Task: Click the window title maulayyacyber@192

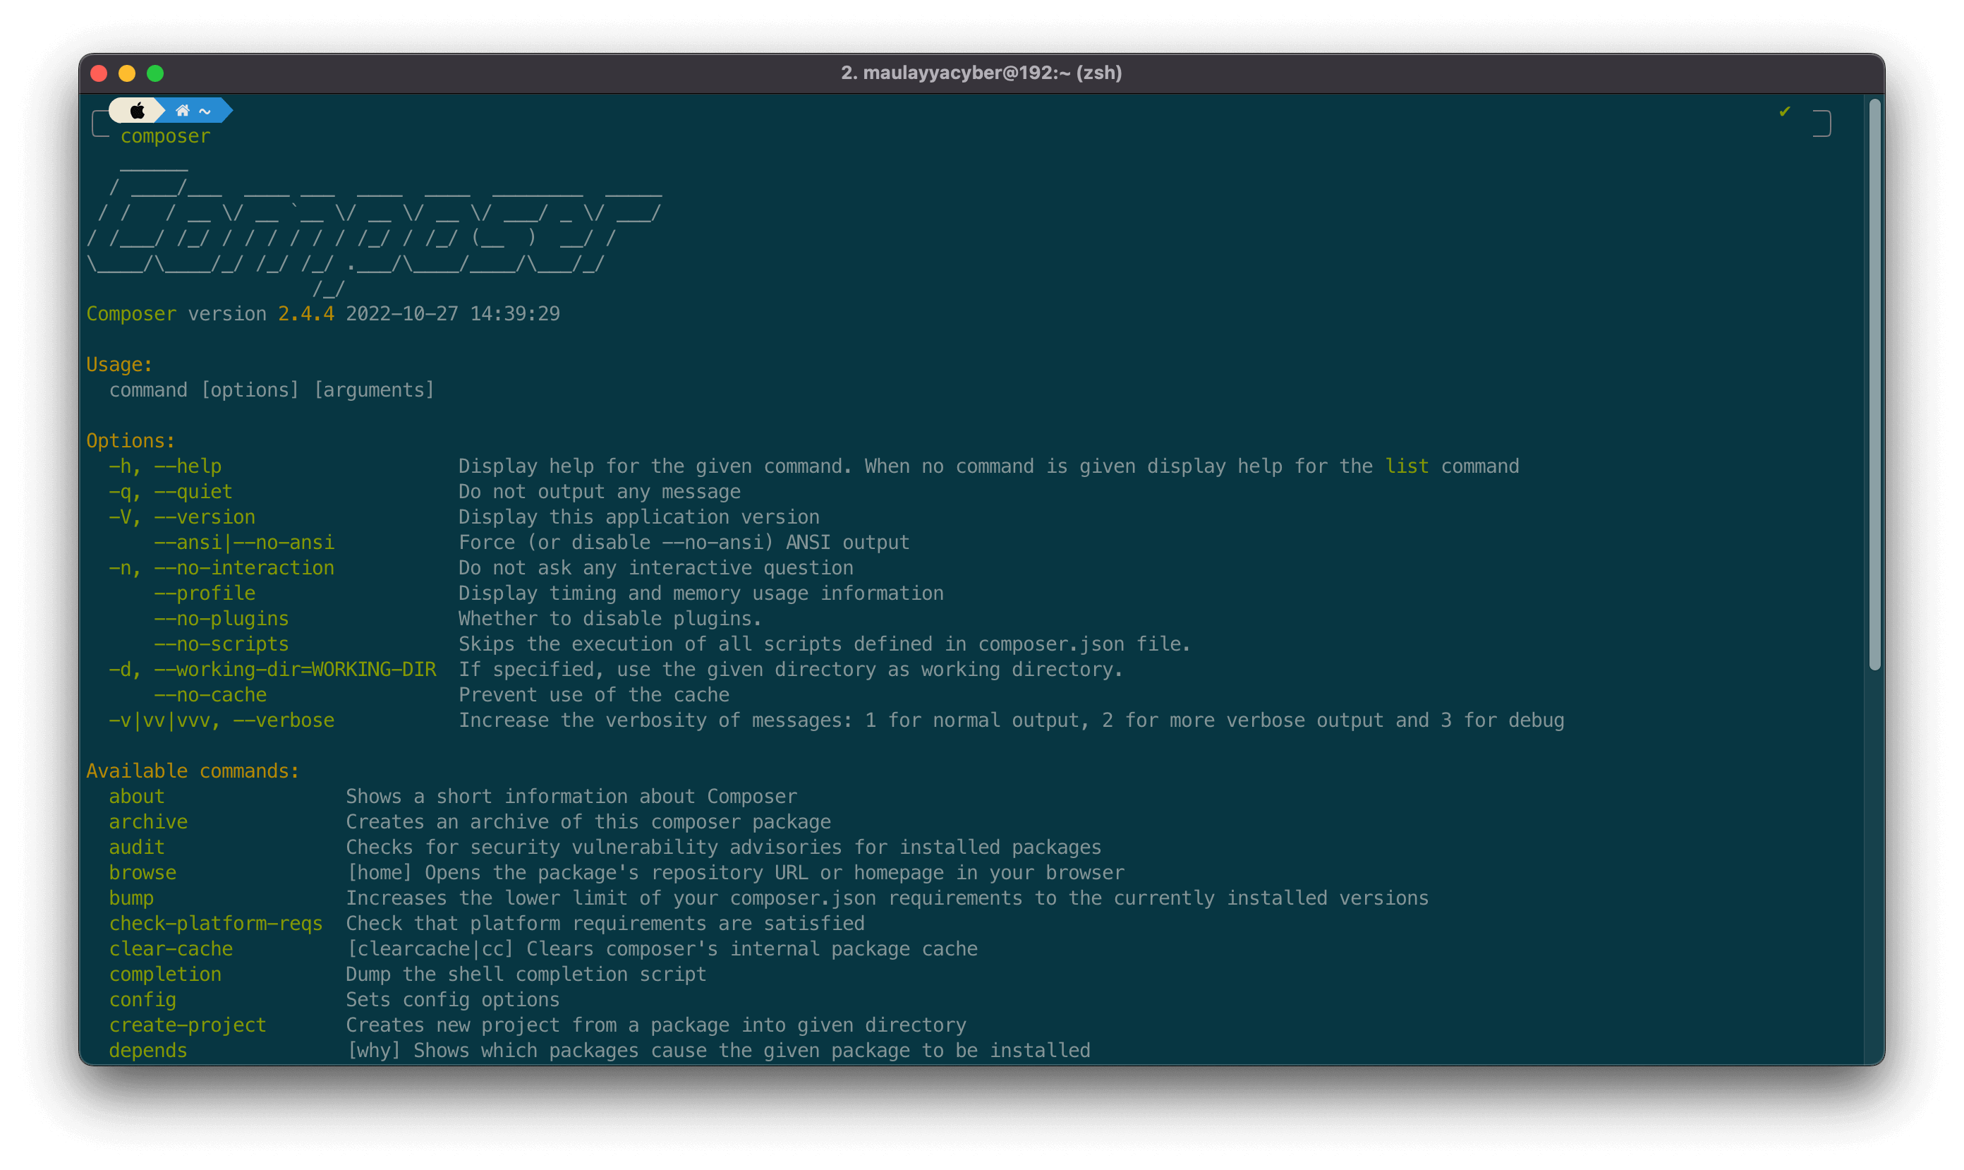Action: pyautogui.click(x=981, y=73)
